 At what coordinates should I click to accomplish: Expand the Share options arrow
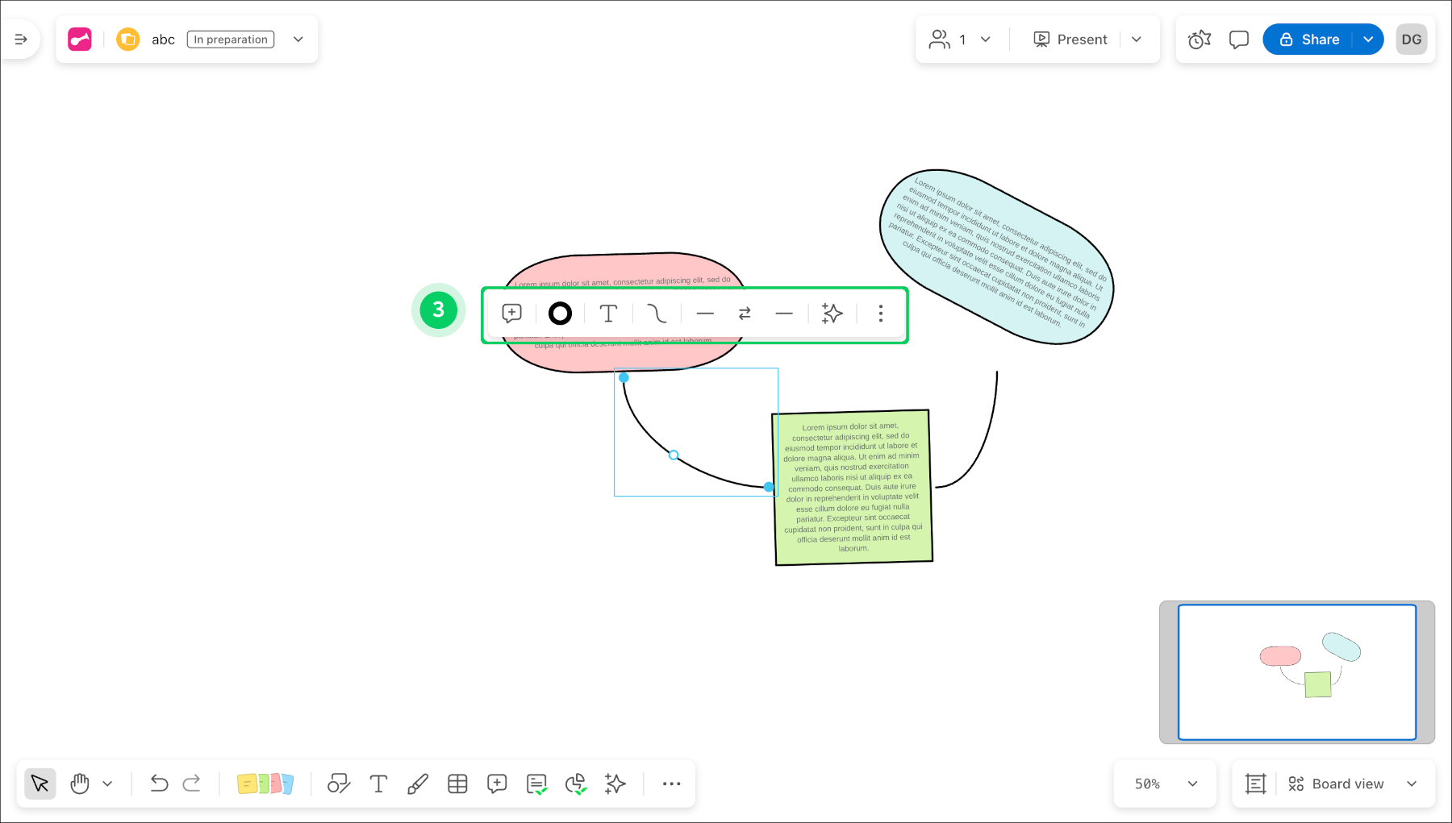click(x=1368, y=39)
